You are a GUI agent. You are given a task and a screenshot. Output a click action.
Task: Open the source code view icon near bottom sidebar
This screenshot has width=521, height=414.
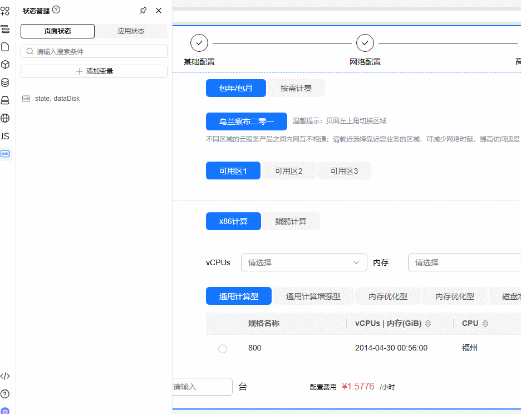6,376
